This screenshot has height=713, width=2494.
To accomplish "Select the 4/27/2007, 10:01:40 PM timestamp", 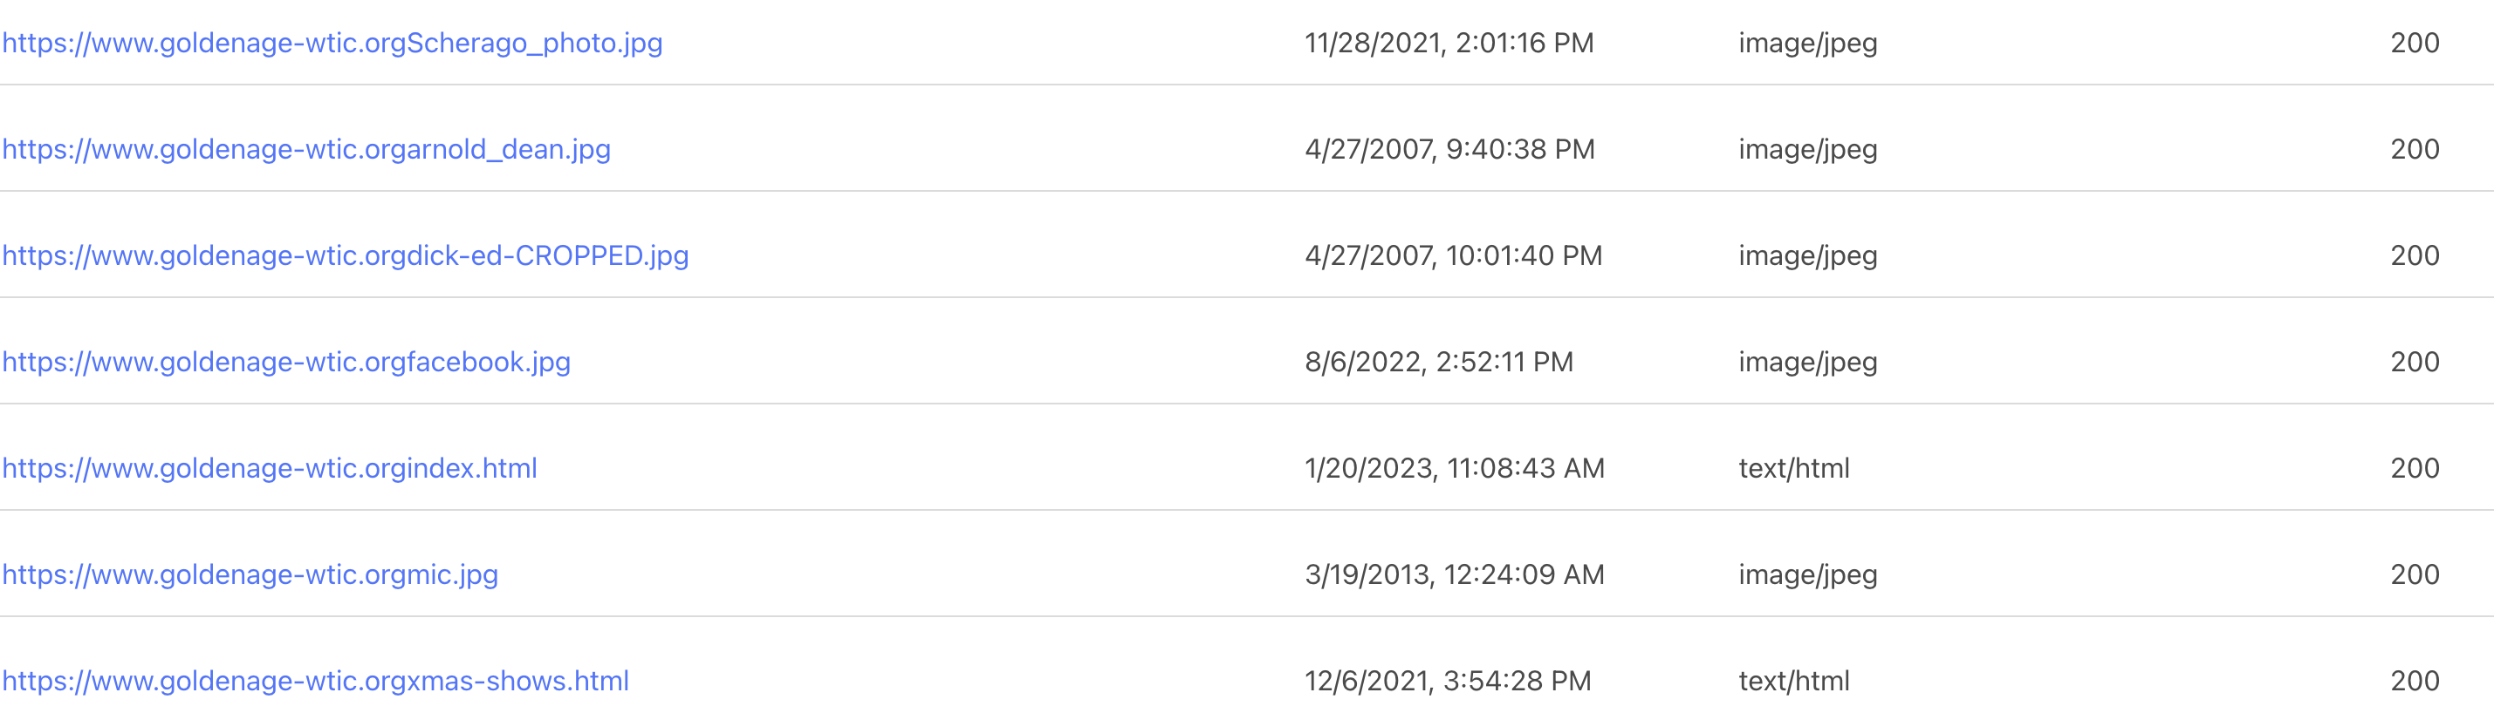I will [x=1453, y=256].
